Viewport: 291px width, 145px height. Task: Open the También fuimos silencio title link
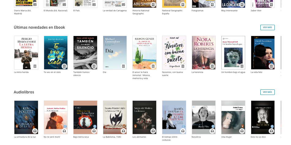pos(81,74)
